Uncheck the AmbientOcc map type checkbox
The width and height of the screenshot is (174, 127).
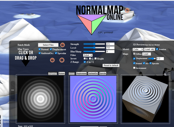point(40,53)
